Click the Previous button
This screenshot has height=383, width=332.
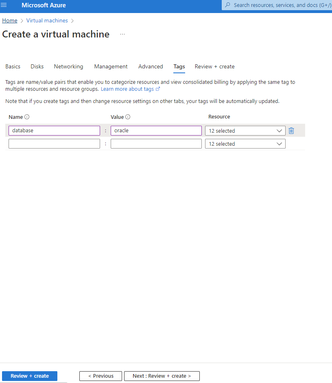click(101, 376)
